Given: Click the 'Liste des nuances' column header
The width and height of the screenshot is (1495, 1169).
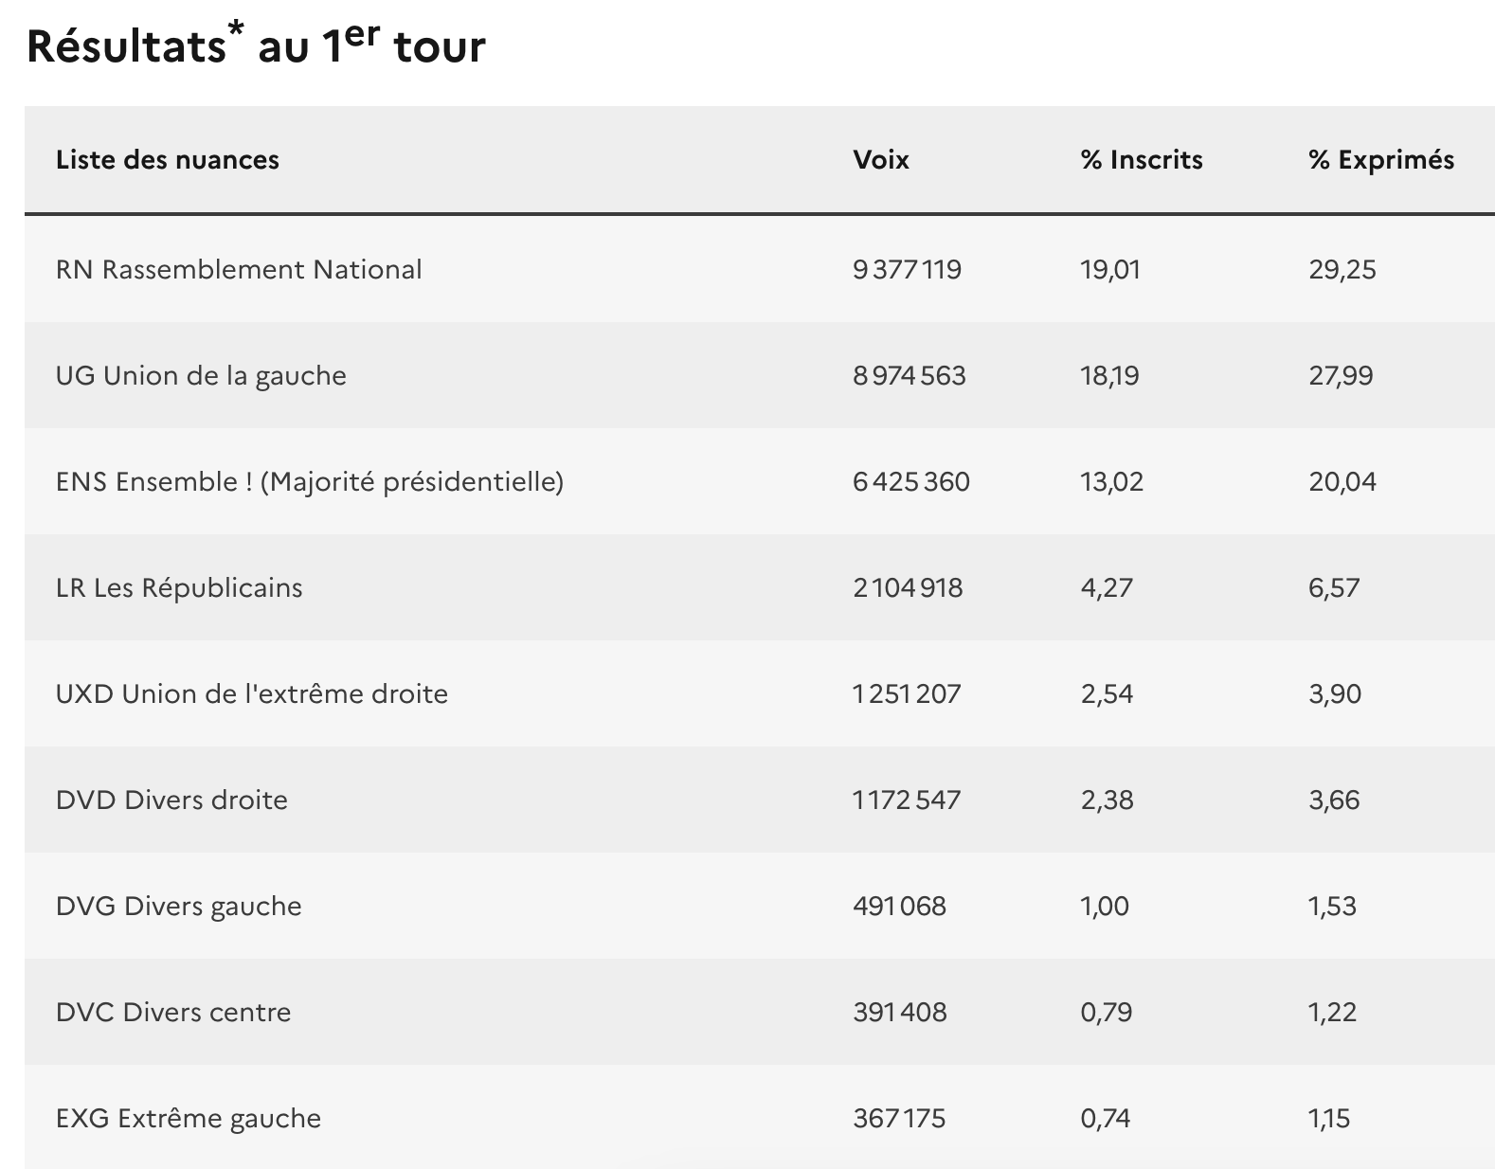Looking at the screenshot, I should 168,159.
